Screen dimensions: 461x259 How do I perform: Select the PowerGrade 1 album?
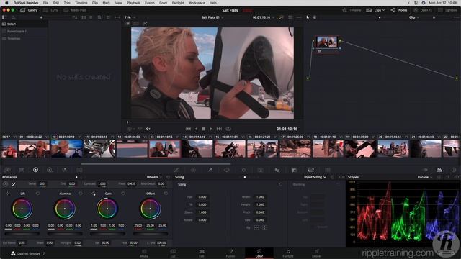point(24,31)
